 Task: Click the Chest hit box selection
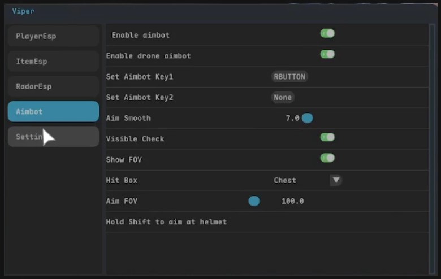tap(285, 180)
